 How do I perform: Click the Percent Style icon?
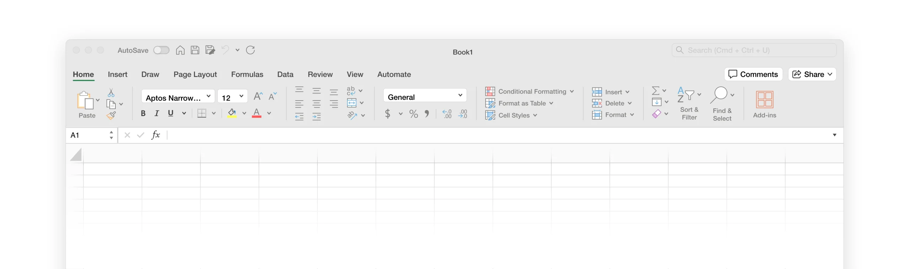[413, 114]
